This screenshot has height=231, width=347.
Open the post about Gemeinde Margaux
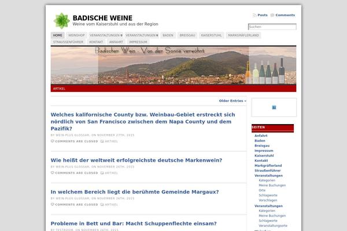(135, 192)
